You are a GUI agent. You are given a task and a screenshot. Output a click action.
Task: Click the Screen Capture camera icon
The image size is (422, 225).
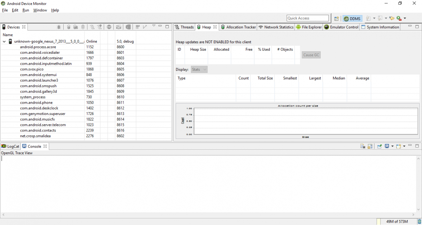pyautogui.click(x=119, y=27)
